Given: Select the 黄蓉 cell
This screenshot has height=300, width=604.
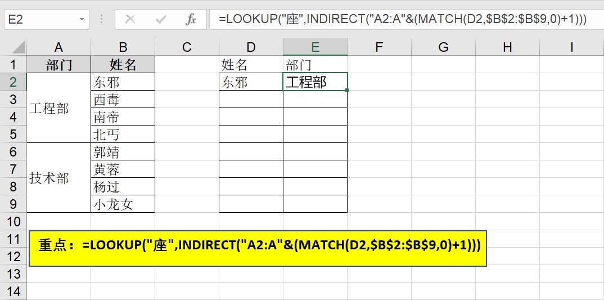Looking at the screenshot, I should point(123,168).
